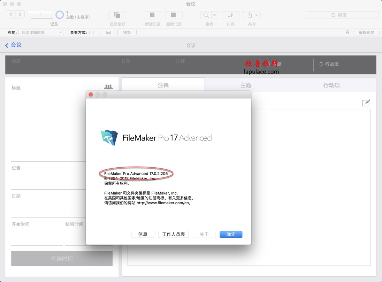This screenshot has height=282, width=382.
Task: Click the FileMaker folder logo icon
Action: pyautogui.click(x=109, y=138)
